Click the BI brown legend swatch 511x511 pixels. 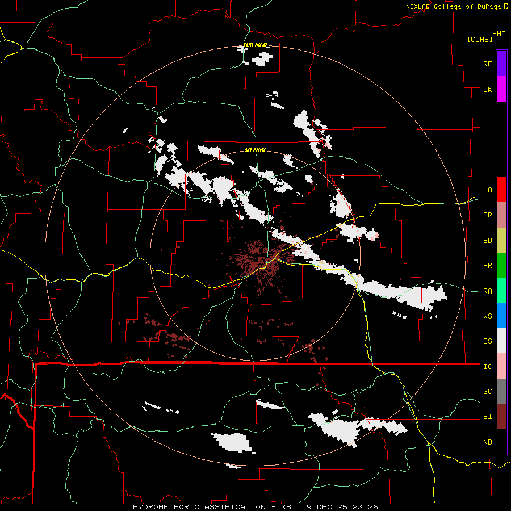(x=501, y=417)
